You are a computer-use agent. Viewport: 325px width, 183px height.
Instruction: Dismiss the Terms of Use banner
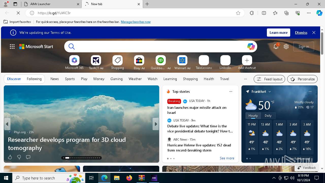point(301,33)
